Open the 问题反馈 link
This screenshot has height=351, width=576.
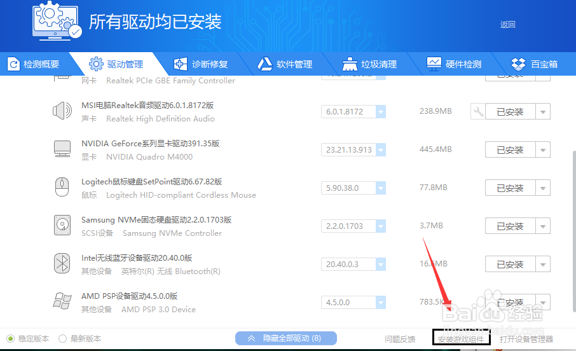(x=400, y=339)
